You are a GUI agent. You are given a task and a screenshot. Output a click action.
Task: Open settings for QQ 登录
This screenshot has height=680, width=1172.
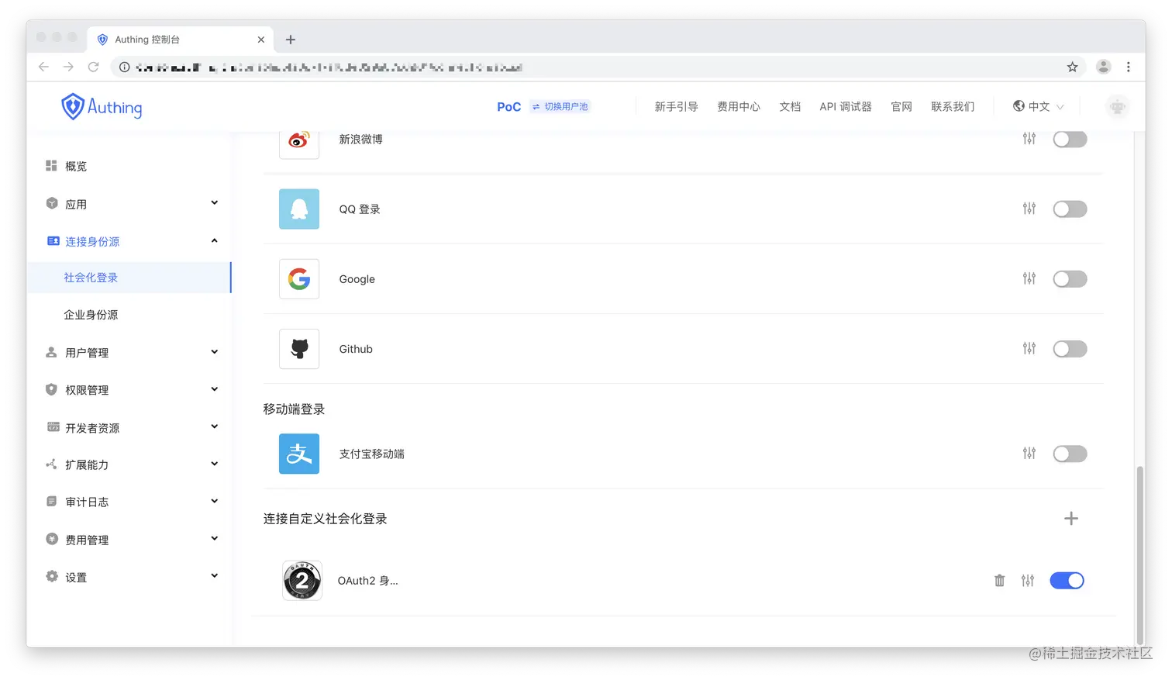coord(1029,209)
